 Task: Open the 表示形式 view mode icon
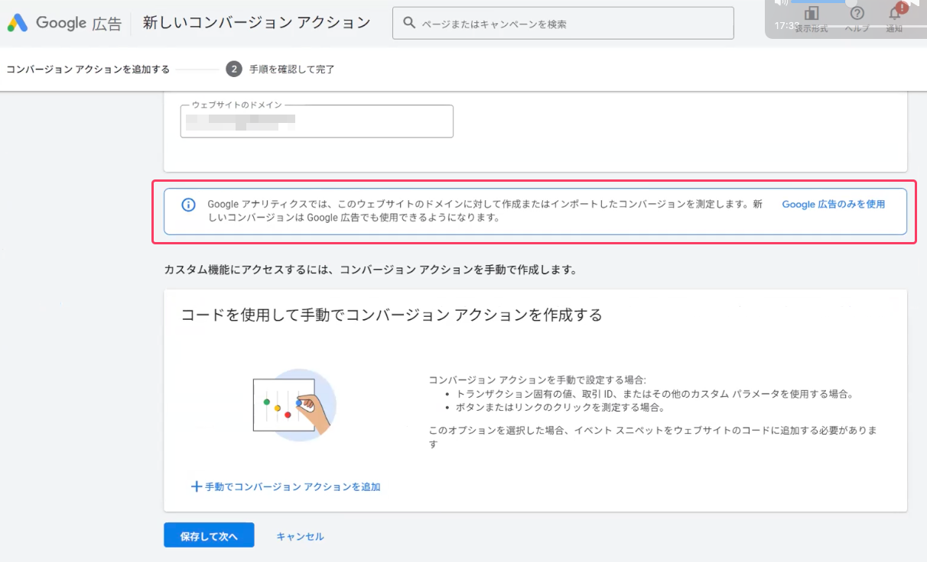[x=812, y=14]
